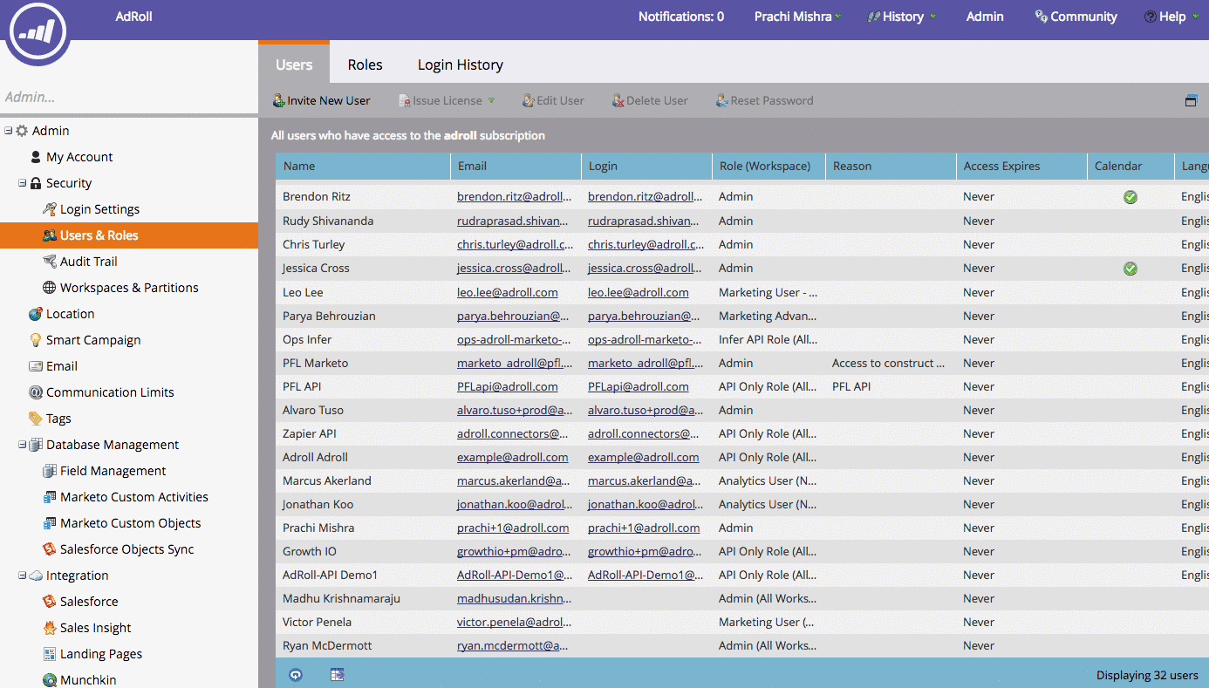Switch to the Login History tab
1209x688 pixels.
pos(460,65)
